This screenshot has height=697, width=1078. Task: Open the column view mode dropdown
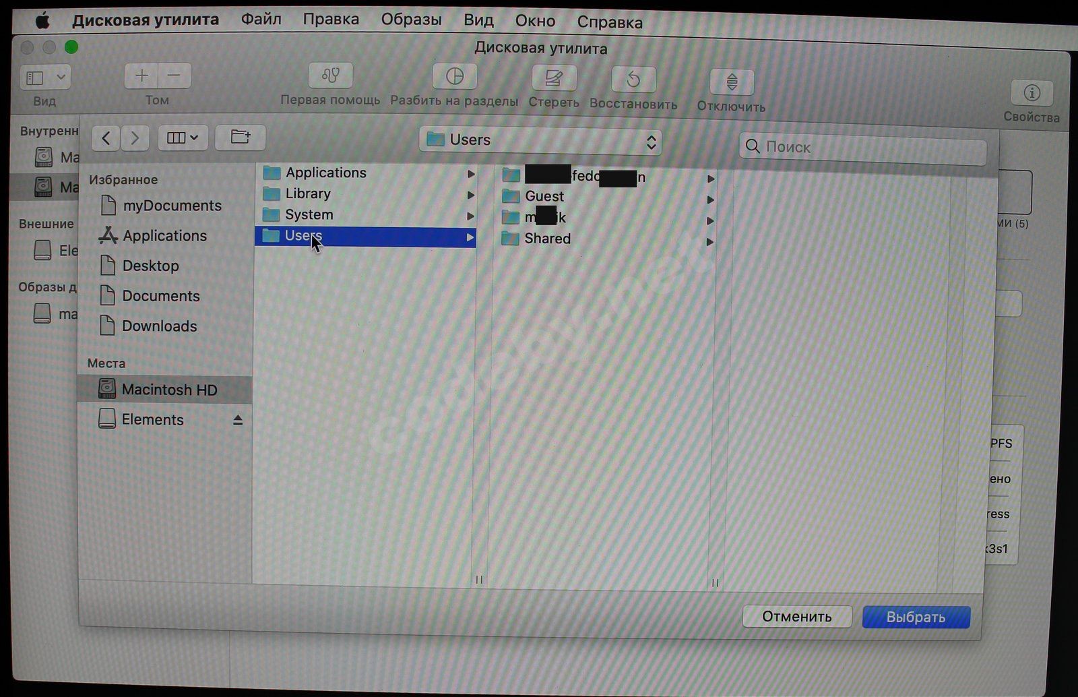pos(183,138)
